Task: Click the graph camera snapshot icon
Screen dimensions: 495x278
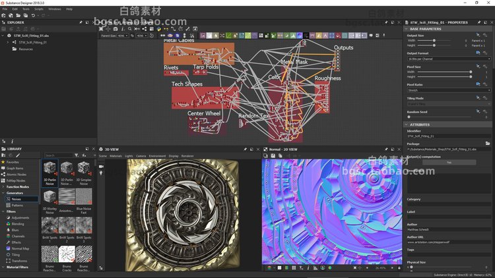Action: pyautogui.click(x=115, y=29)
